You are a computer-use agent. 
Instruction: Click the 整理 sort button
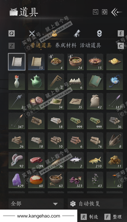pyautogui.click(x=113, y=217)
